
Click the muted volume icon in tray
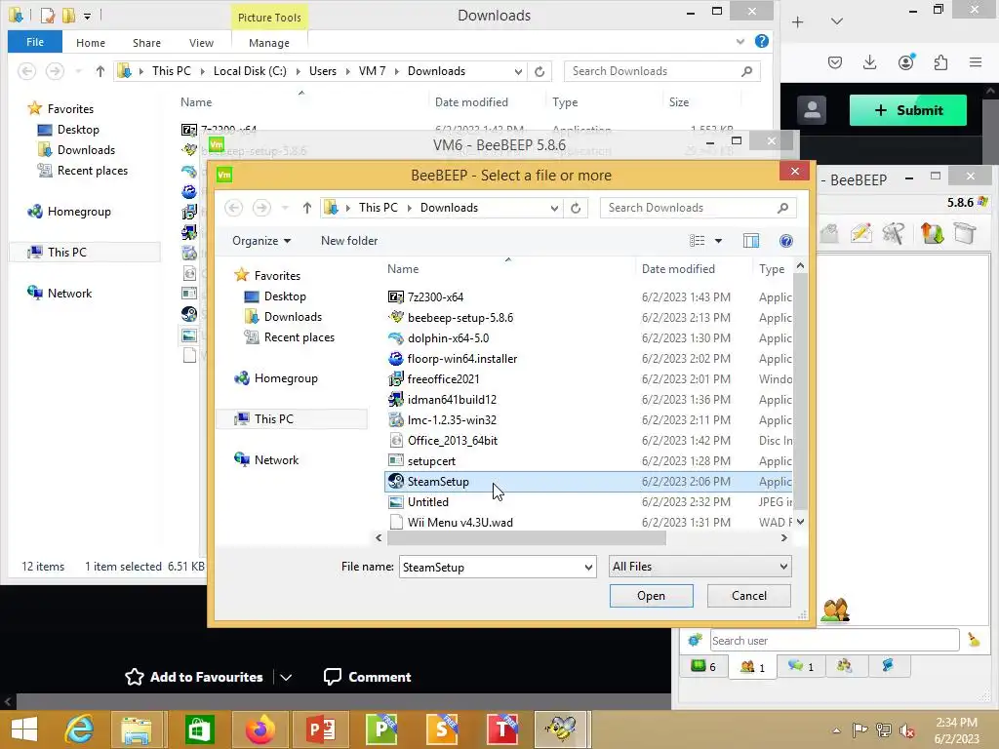click(x=907, y=730)
